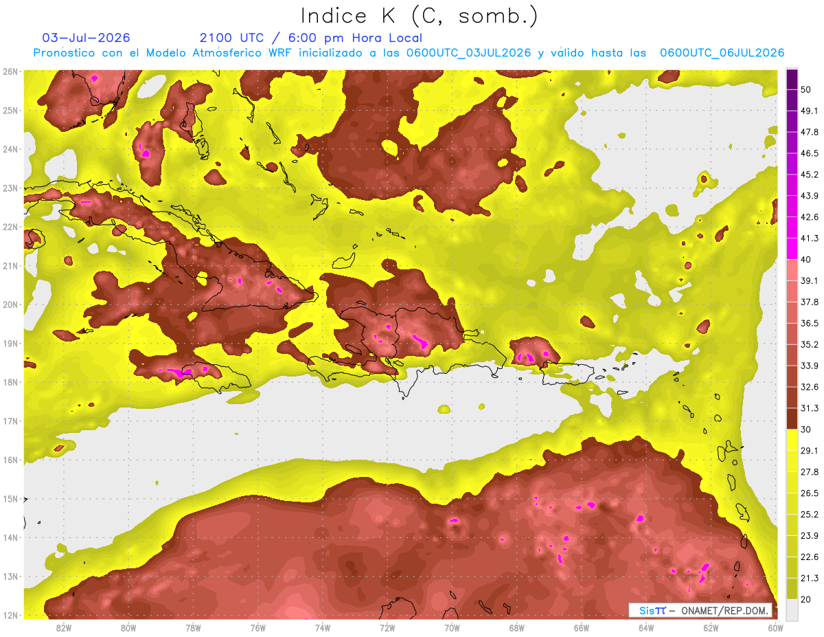Click the longitude axis label "74W"
Screen dimensions: 824x637
(x=323, y=628)
